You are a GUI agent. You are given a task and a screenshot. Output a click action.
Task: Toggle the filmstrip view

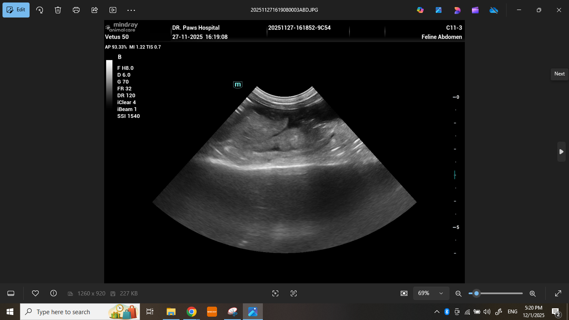click(x=11, y=293)
